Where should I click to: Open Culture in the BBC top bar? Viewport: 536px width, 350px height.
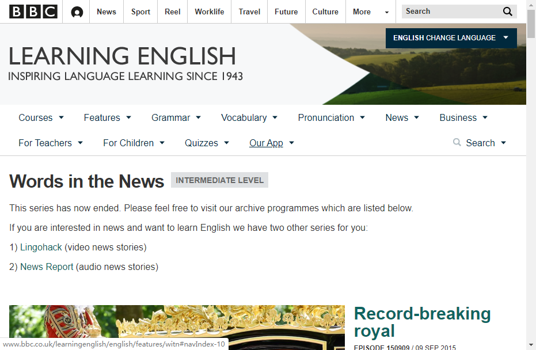coord(325,12)
